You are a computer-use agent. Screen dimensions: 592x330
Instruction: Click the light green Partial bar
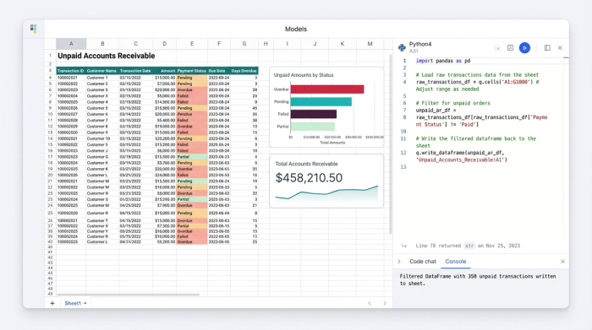313,127
